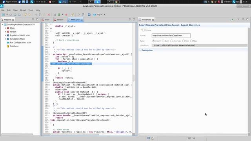Click the Chrome icon in the top panel
Viewport: 251px width, 141px height.
tap(116, 2)
